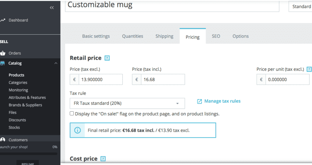Click euro symbol of Price per unit field
312x165 pixels.
click(261, 79)
